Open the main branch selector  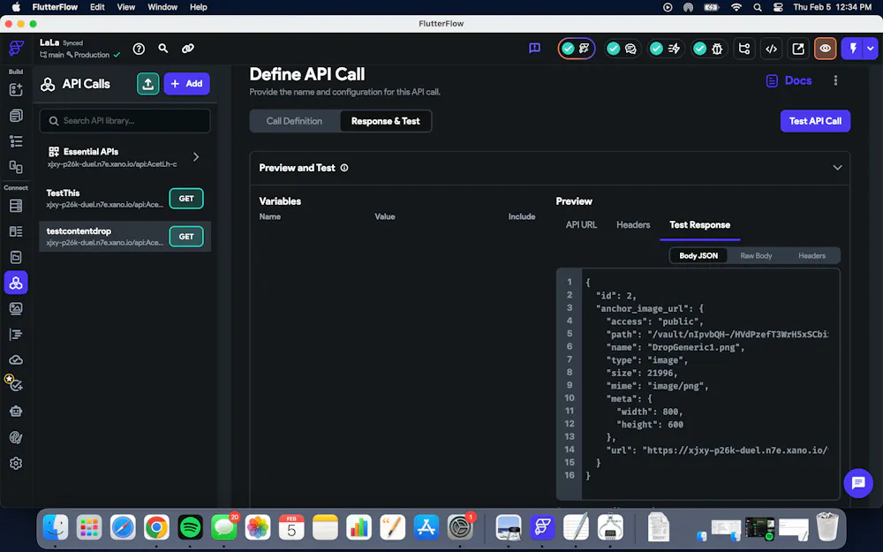(52, 55)
